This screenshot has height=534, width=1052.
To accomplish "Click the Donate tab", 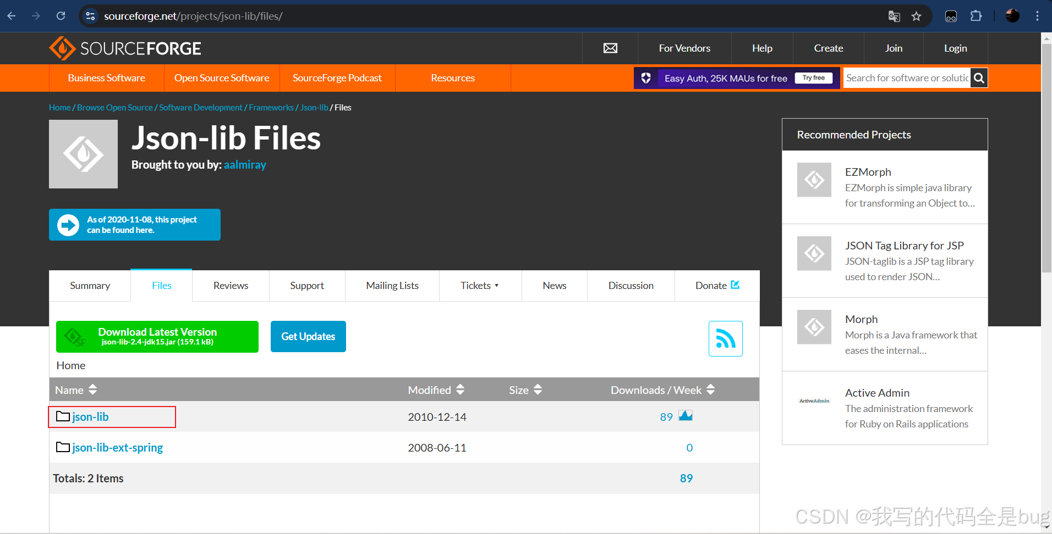I will 717,286.
